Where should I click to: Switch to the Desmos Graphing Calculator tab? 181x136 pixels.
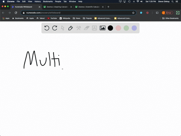click(x=57, y=7)
